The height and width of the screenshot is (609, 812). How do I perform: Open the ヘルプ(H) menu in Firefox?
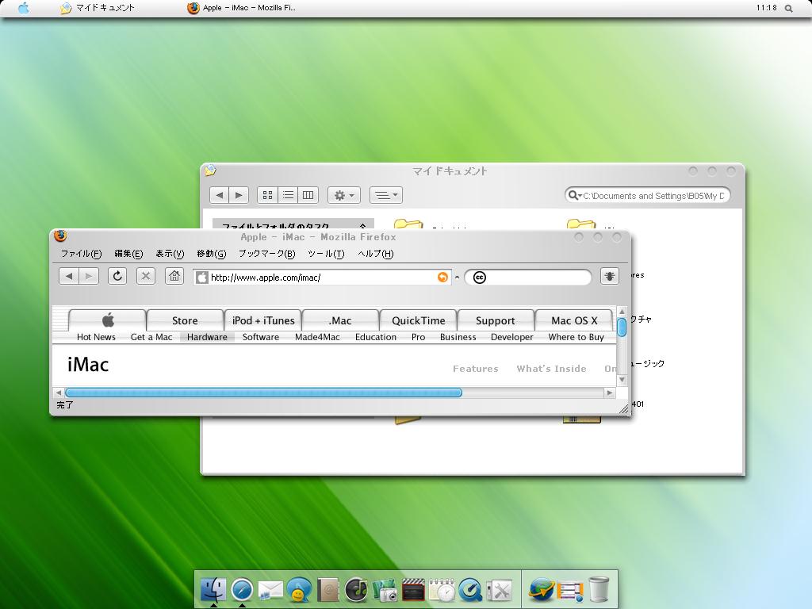[375, 254]
